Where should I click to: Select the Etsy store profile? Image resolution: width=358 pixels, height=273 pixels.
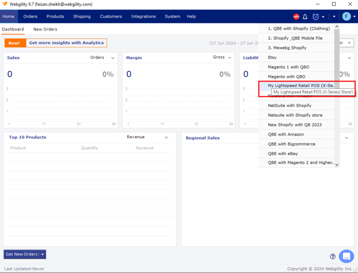coord(296,57)
